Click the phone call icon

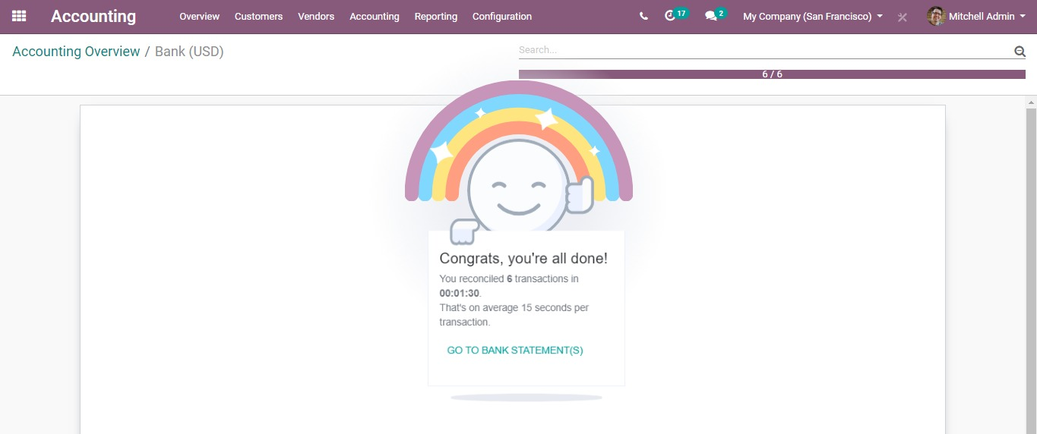click(x=643, y=16)
